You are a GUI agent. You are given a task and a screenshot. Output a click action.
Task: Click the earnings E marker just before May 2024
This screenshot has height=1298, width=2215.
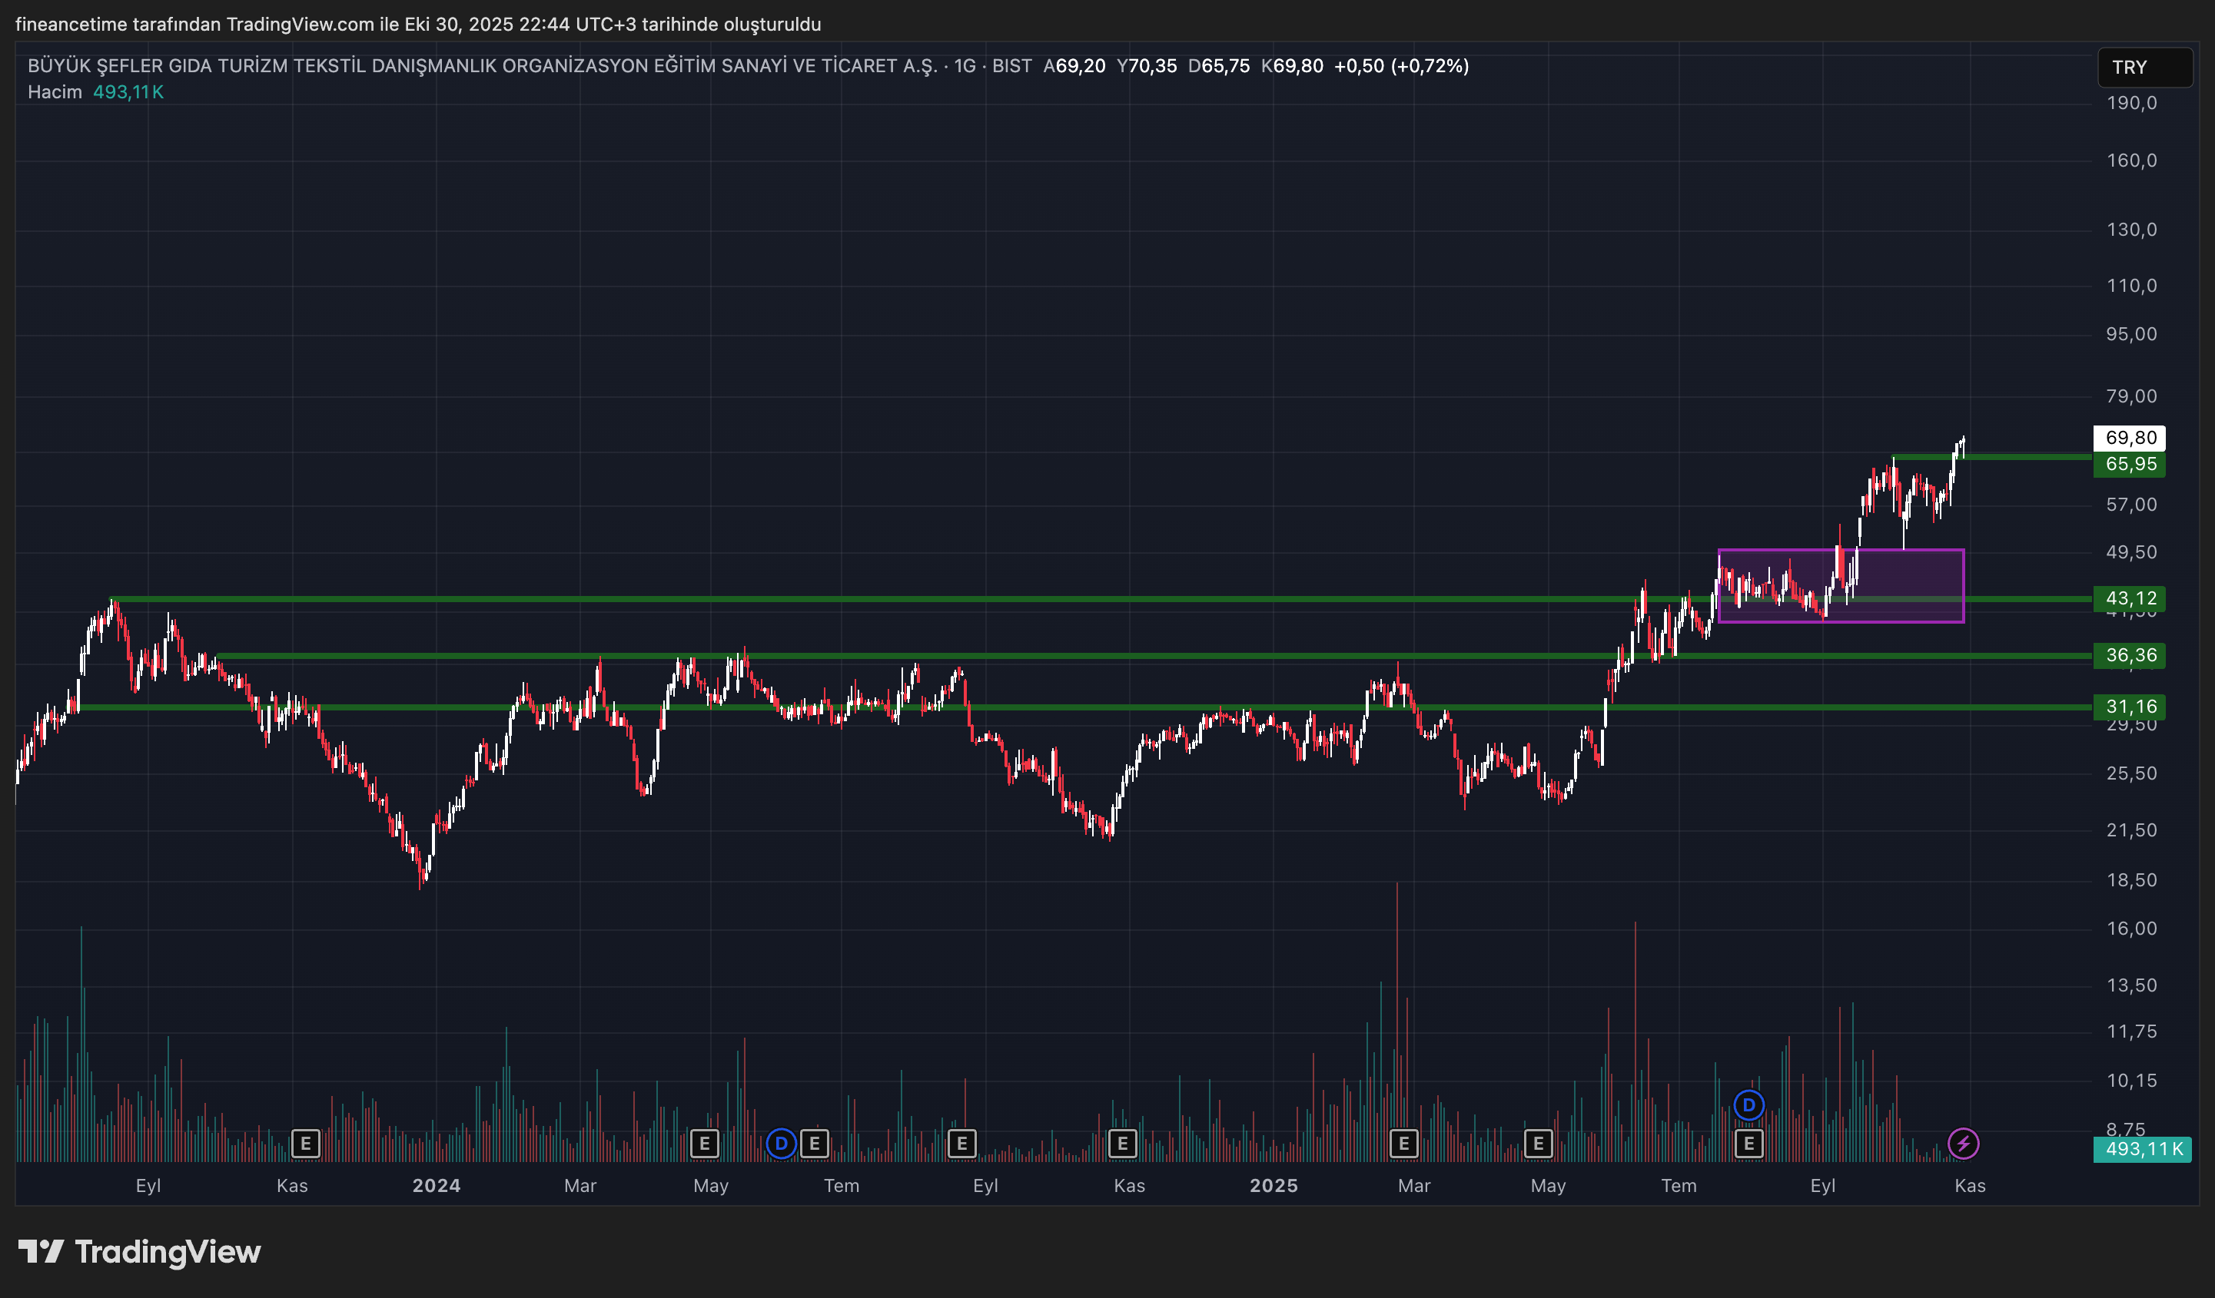coord(704,1144)
